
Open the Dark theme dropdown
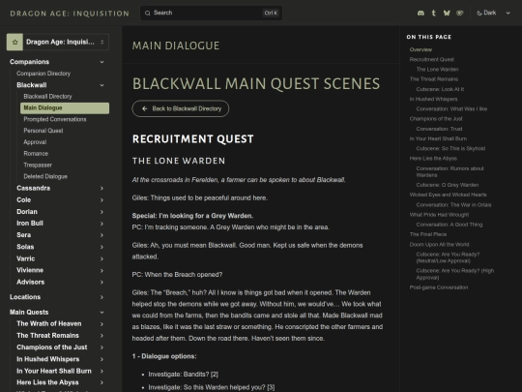coord(493,13)
